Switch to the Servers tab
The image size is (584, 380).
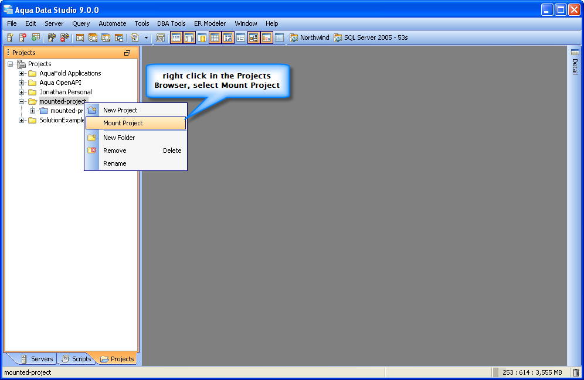click(38, 359)
